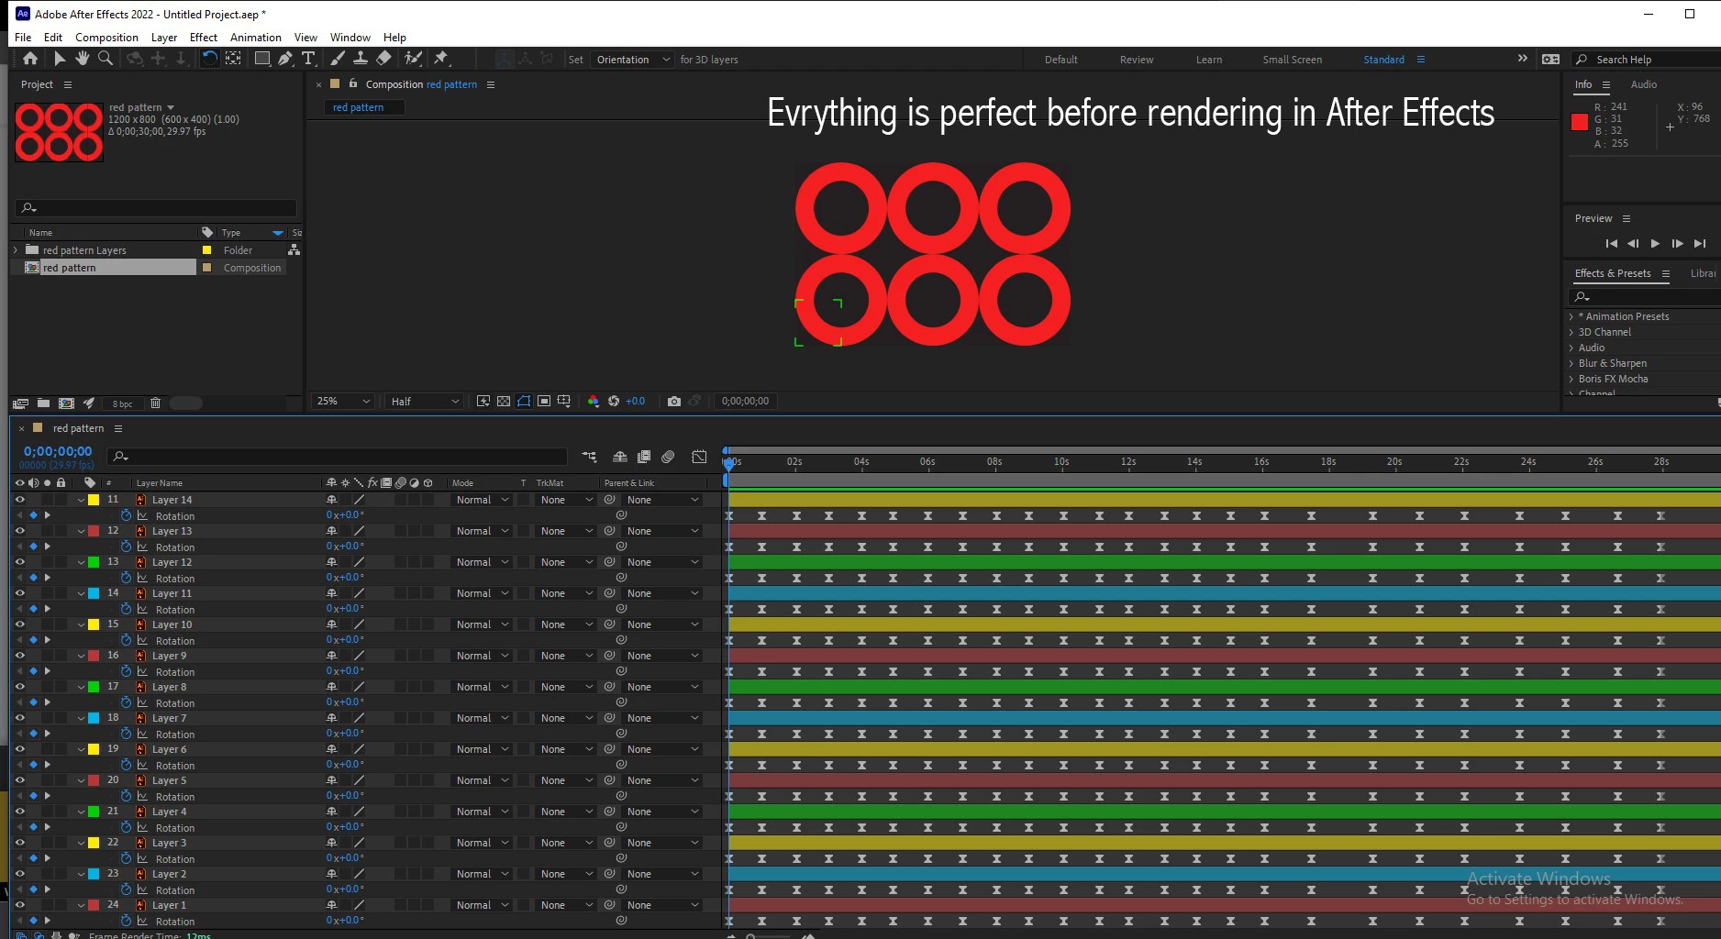
Task: Collapse Layer 8 properties arrow
Action: tap(81, 687)
